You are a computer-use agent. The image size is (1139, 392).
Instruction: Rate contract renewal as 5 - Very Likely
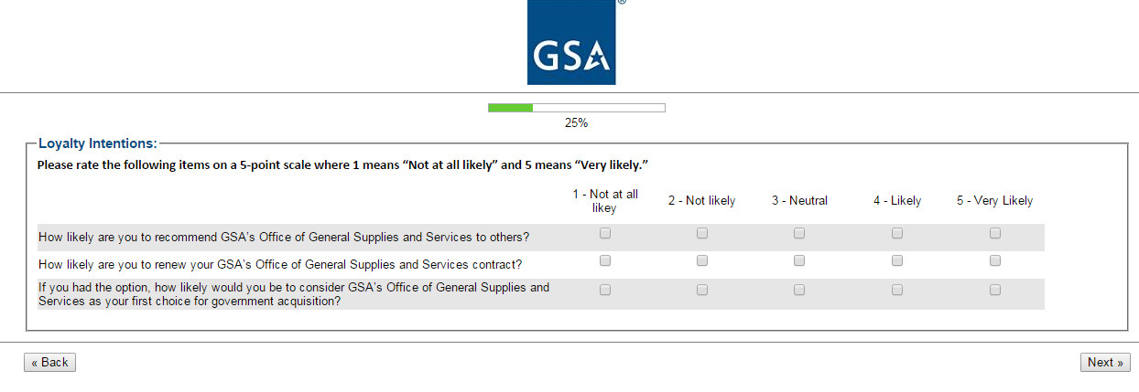pos(995,260)
